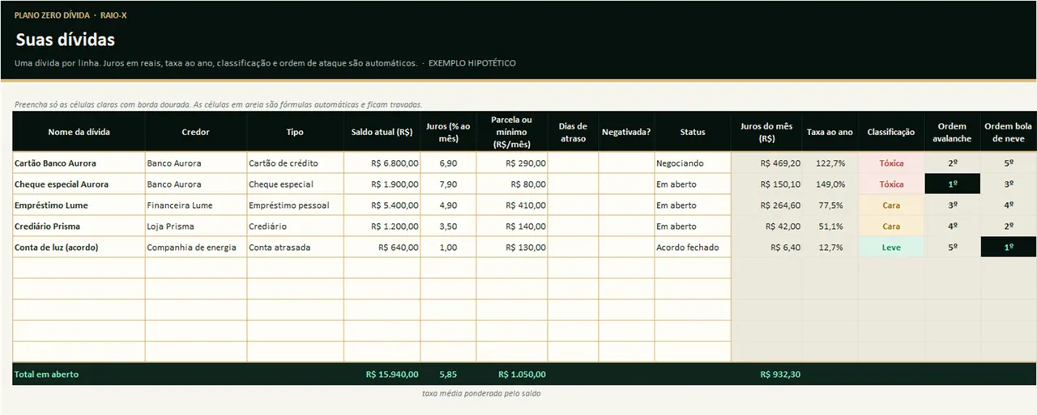Click the "Cartão Banco Aurora" debt name cell
The width and height of the screenshot is (1037, 415).
(79, 163)
